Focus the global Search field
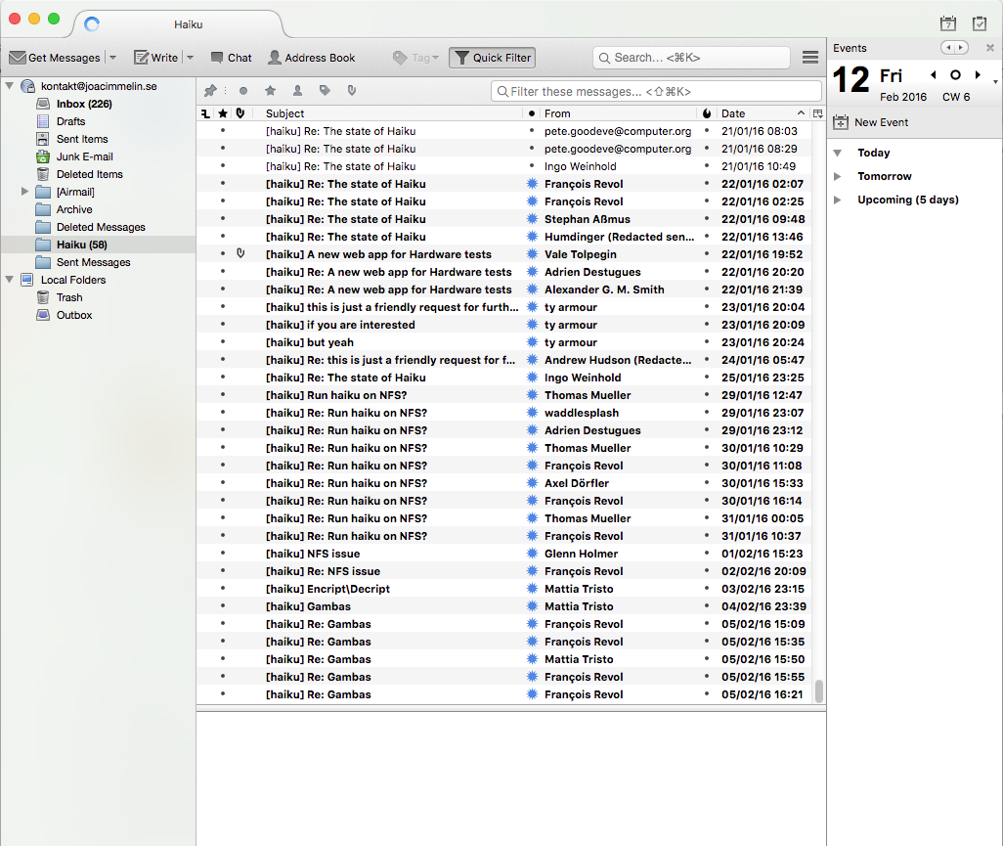This screenshot has width=1003, height=846. [x=691, y=58]
